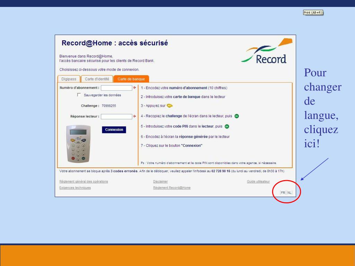Open the Règlement Record@Home link
This screenshot has width=355, height=266.
pyautogui.click(x=172, y=188)
